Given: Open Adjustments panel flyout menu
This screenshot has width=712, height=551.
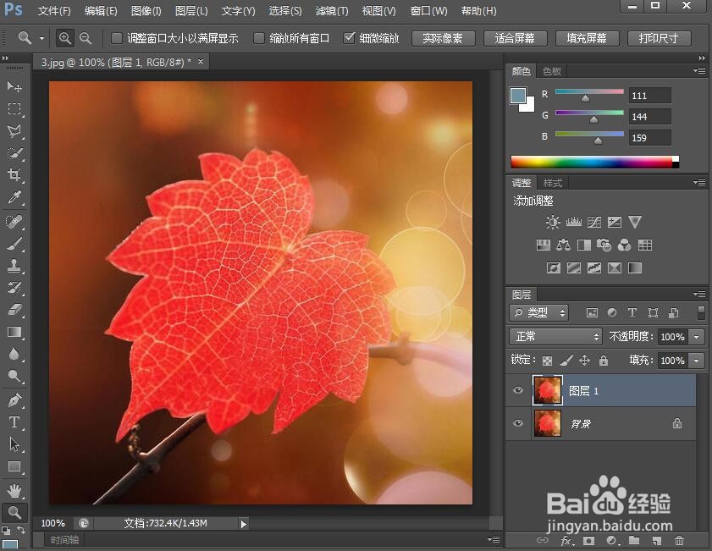Looking at the screenshot, I should click(x=699, y=183).
